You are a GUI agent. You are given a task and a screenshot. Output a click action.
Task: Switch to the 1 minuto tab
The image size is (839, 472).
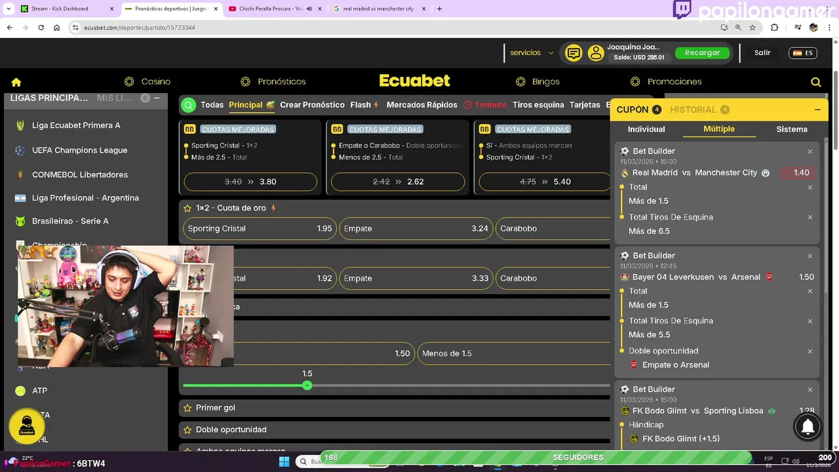[x=485, y=105]
